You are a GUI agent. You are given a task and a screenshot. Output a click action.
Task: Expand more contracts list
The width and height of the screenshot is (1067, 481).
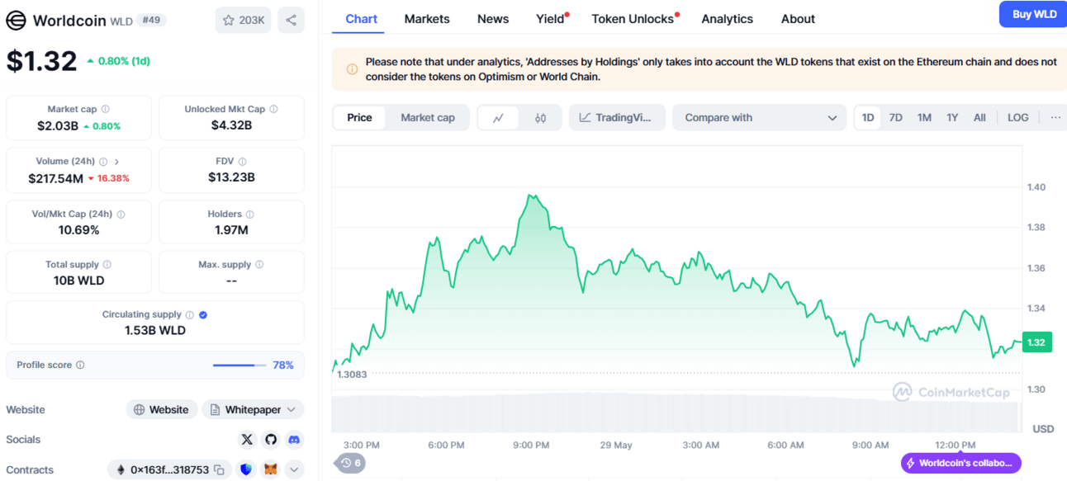[x=295, y=470]
